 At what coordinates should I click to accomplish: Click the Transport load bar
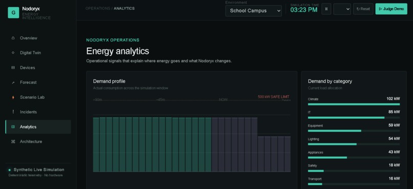pyautogui.click(x=354, y=184)
